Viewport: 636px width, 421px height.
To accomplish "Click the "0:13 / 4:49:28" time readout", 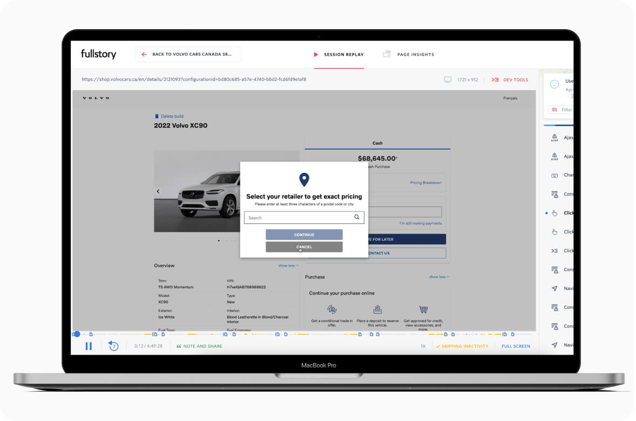I will pyautogui.click(x=148, y=347).
